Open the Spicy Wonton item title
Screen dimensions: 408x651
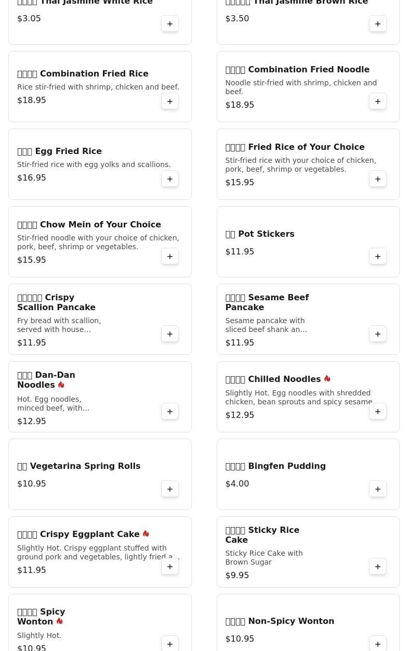click(41, 617)
